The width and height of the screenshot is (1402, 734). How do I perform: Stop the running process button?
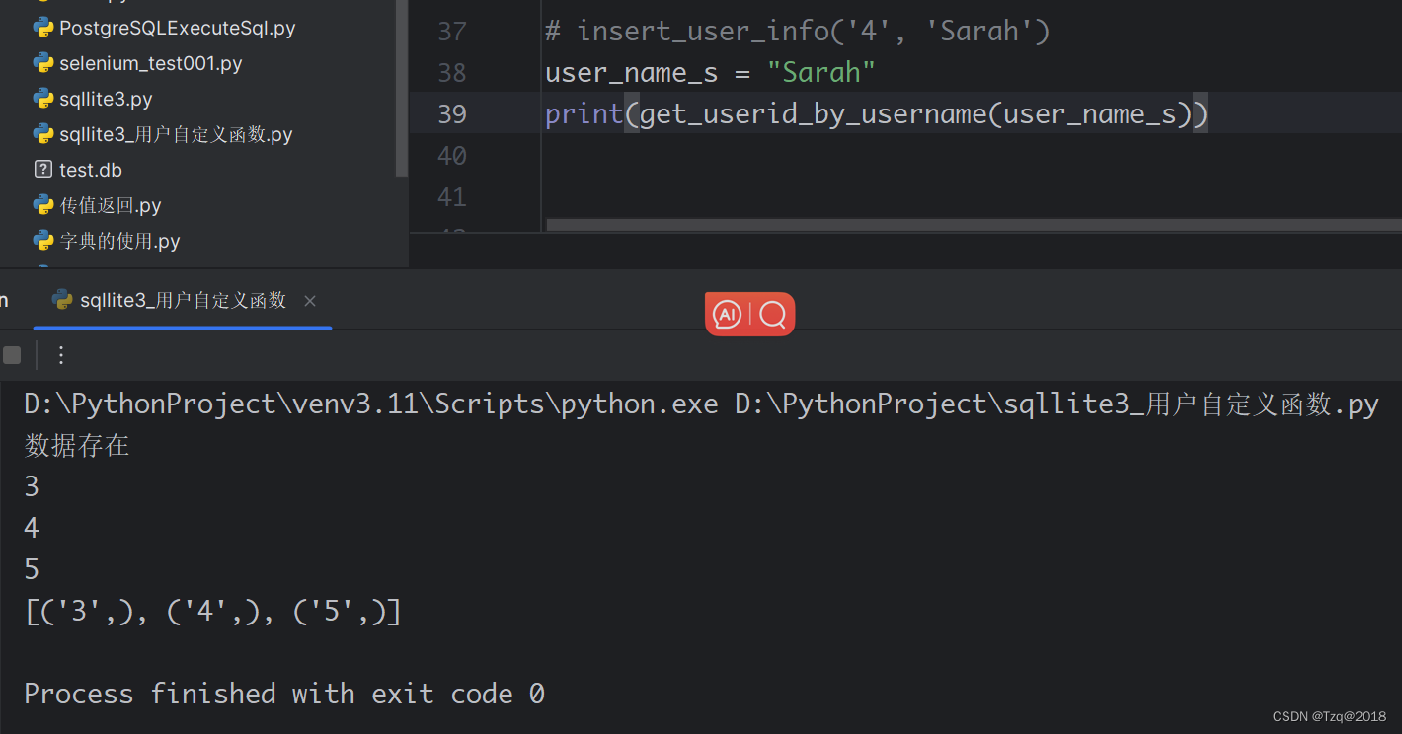[12, 355]
